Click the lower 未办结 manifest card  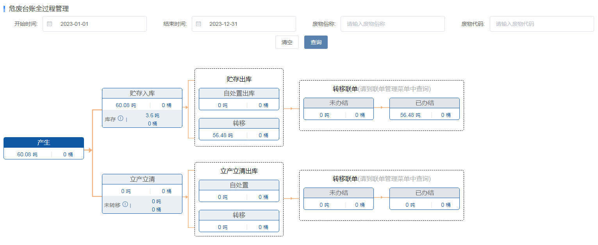[339, 199]
